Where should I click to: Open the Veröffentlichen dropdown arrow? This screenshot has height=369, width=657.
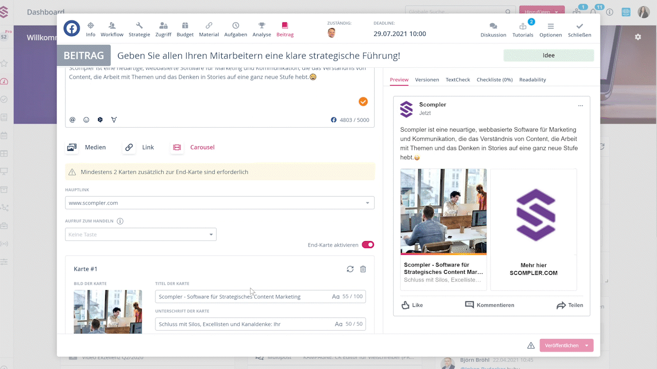[x=587, y=345]
